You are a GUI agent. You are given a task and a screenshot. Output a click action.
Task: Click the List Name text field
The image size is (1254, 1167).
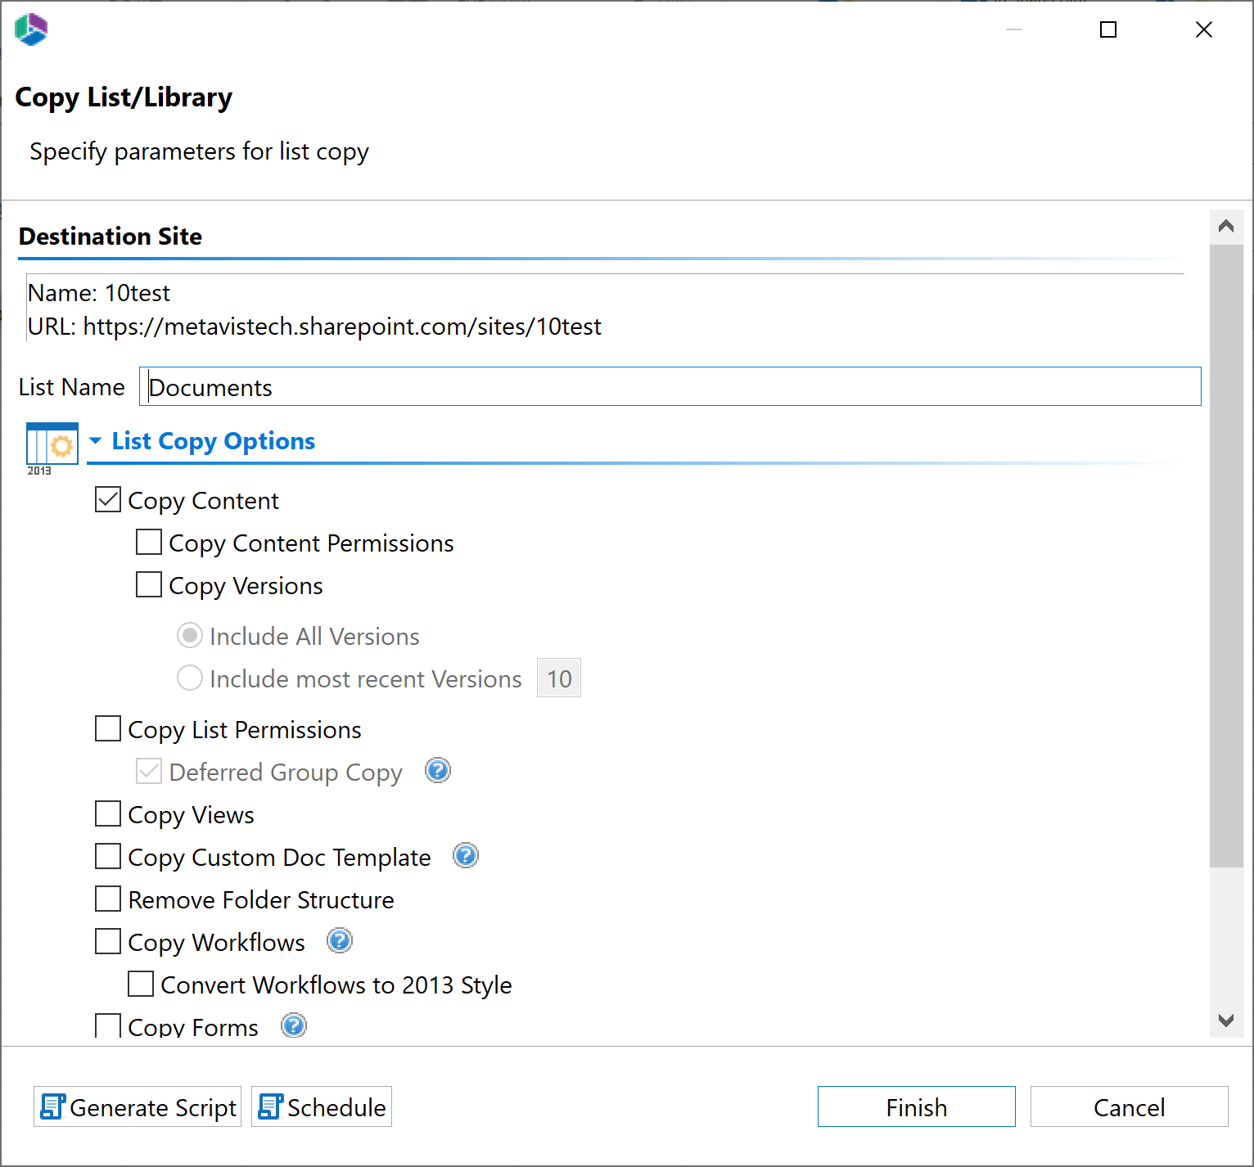point(670,387)
